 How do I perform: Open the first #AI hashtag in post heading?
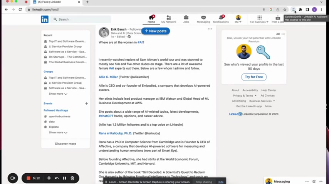140,42
